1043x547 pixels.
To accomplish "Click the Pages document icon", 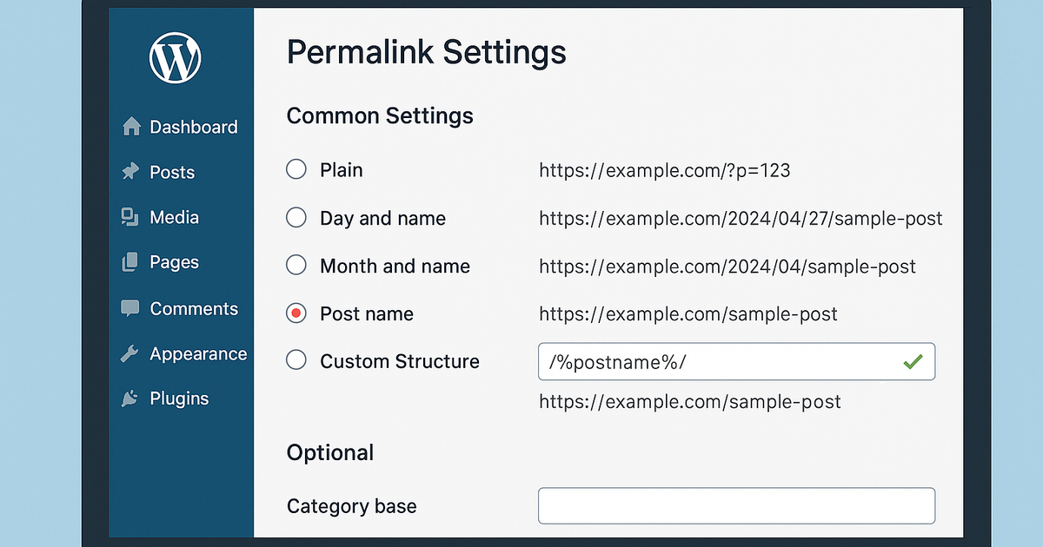I will point(129,262).
